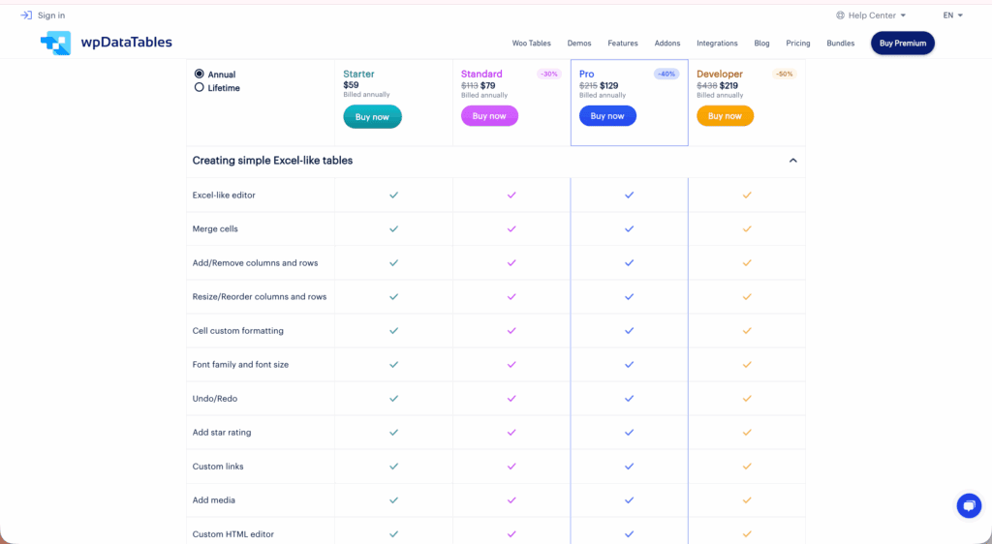992x544 pixels.
Task: Select the Annual billing radio button
Action: pos(200,74)
